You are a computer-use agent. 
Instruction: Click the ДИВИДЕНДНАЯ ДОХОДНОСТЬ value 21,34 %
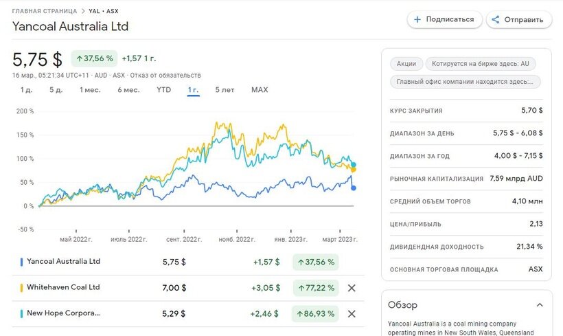(x=529, y=246)
